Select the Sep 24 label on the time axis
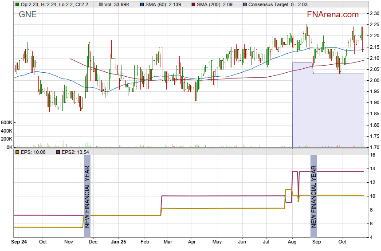 coord(20,242)
